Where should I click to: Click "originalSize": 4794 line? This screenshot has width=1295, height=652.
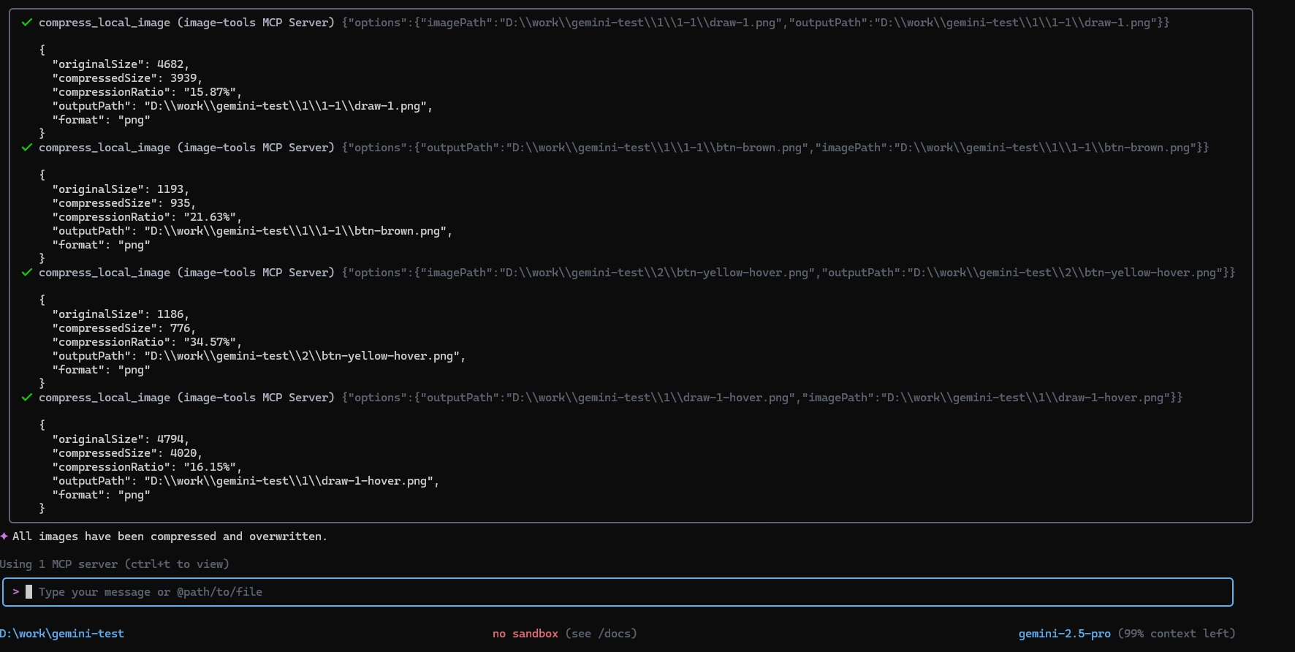point(121,439)
